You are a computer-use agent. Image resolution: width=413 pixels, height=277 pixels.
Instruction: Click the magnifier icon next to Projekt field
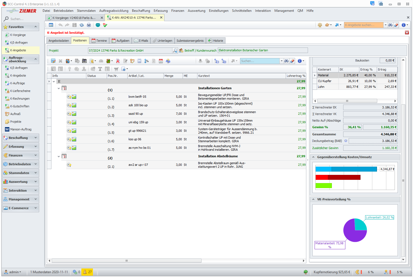pyautogui.click(x=175, y=51)
